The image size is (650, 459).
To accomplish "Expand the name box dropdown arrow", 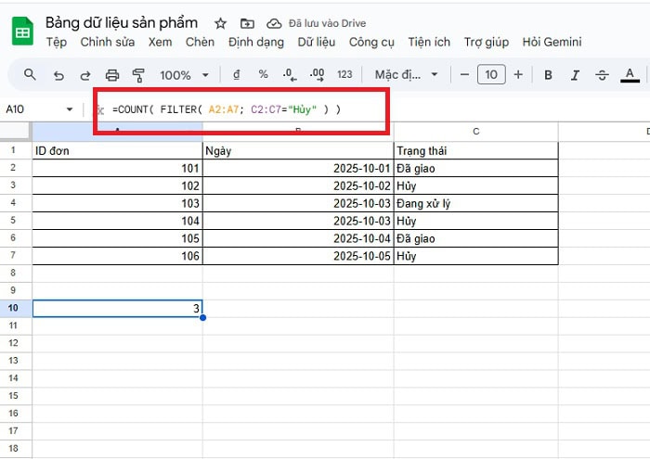I will coord(70,109).
